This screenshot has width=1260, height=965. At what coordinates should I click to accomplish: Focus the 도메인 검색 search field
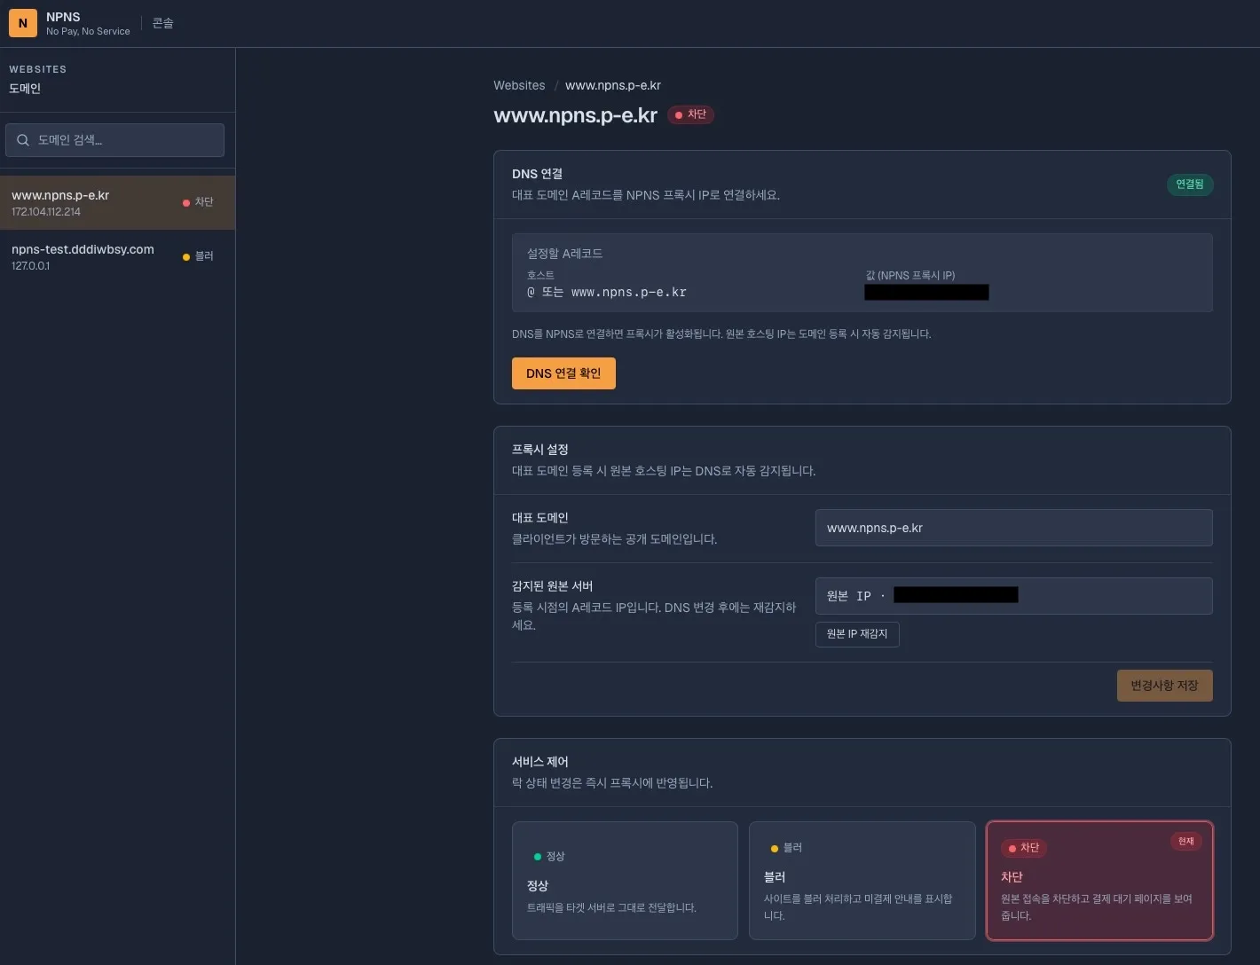point(114,140)
